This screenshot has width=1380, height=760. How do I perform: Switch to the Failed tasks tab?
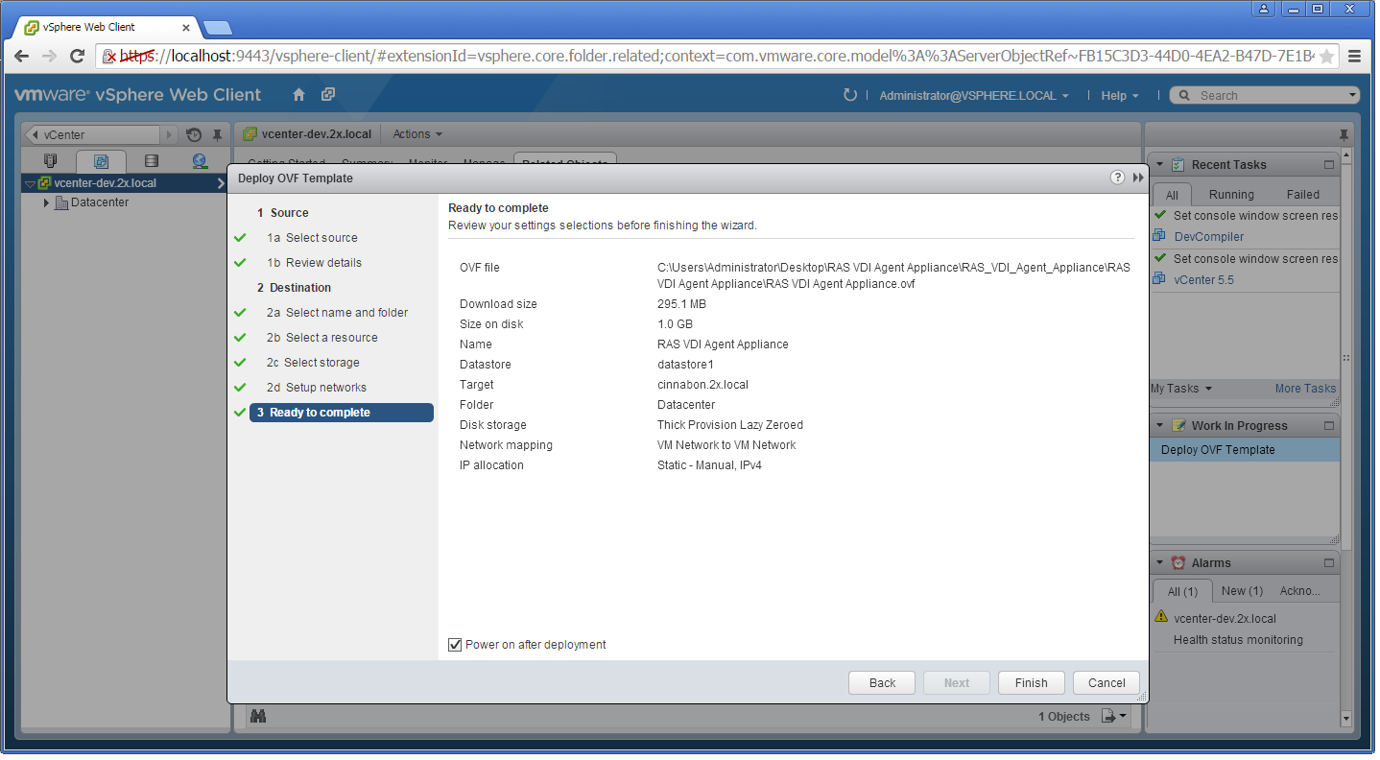pos(1302,195)
